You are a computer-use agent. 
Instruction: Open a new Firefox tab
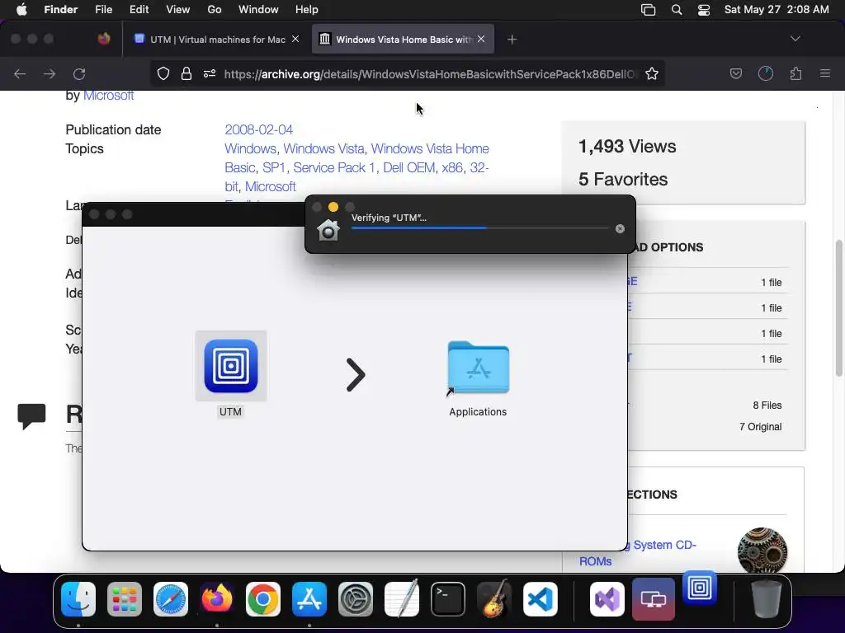(x=512, y=40)
